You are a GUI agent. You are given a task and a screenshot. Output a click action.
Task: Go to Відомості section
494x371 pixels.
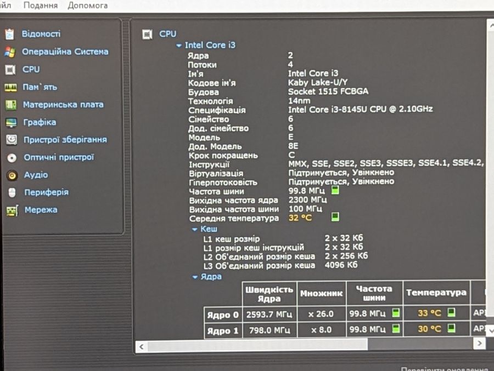(x=41, y=33)
